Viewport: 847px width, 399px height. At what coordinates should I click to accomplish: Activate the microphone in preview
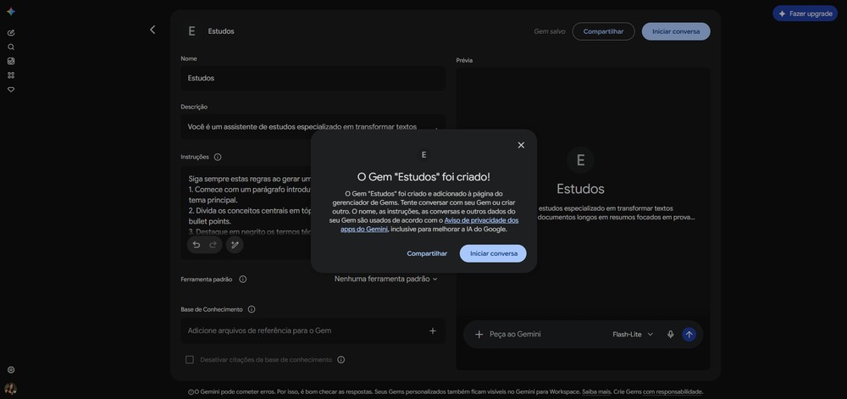(670, 335)
